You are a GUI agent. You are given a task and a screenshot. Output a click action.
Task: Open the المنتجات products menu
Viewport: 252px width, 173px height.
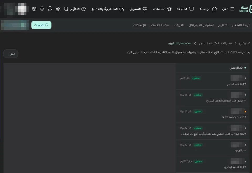pyautogui.click(x=162, y=9)
